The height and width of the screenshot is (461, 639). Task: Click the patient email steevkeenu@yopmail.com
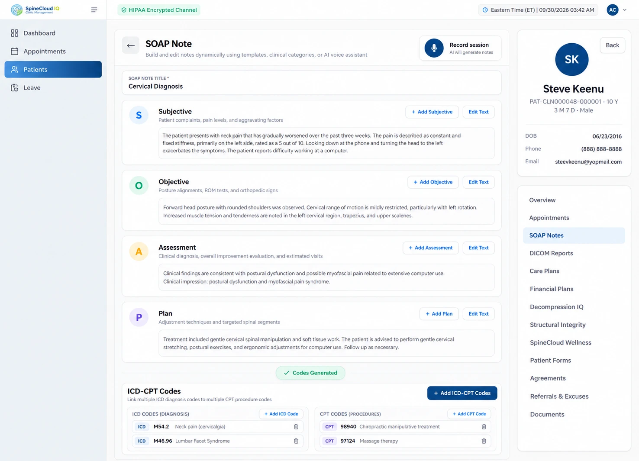tap(588, 162)
